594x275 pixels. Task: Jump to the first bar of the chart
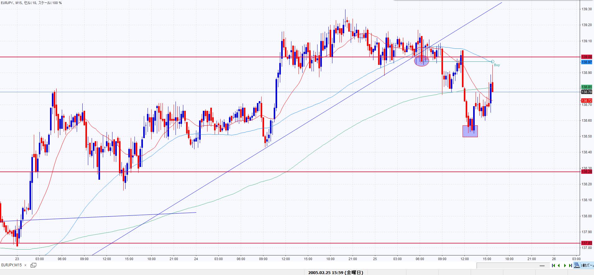[x=553, y=265]
